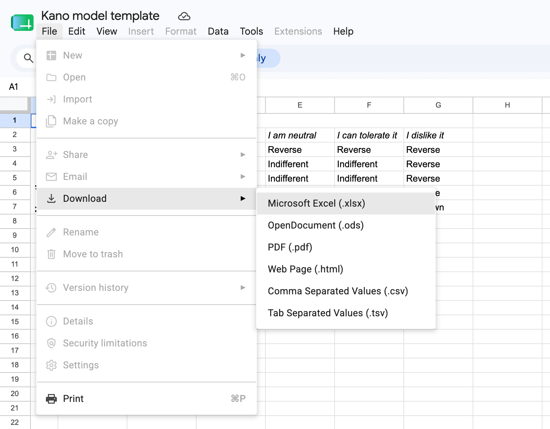Expand the Download submenu arrow

tap(243, 199)
